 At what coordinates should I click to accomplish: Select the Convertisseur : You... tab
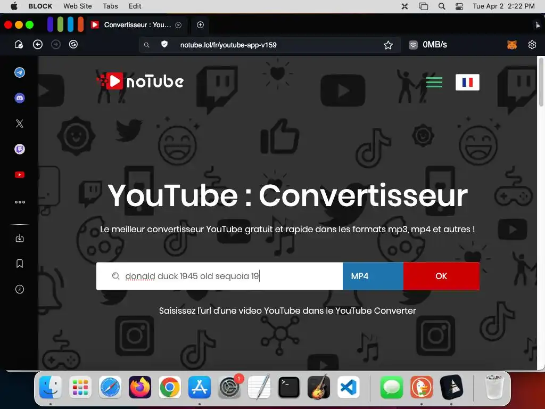137,24
